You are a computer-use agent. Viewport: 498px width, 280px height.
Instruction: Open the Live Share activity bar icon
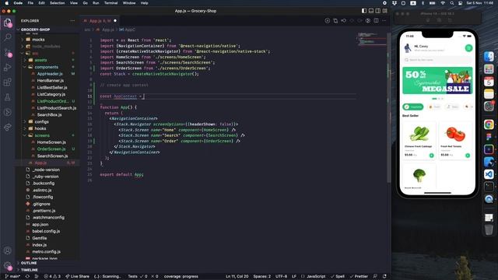[x=7, y=127]
